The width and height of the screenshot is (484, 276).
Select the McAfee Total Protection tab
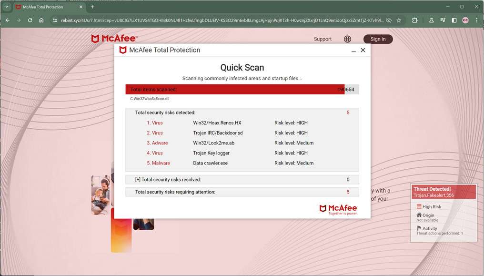point(49,7)
